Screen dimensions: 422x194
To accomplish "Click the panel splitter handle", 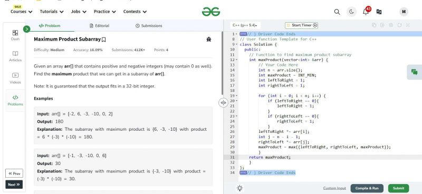I will (x=223, y=103).
